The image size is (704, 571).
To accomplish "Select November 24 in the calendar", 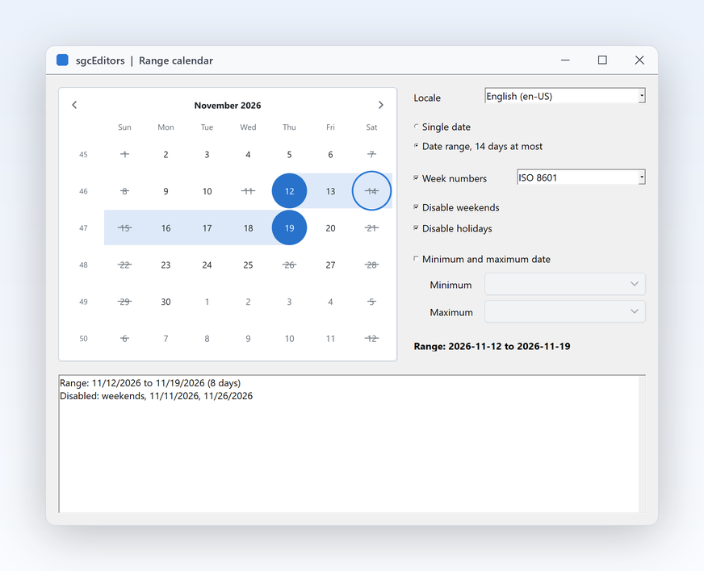I will tap(207, 265).
